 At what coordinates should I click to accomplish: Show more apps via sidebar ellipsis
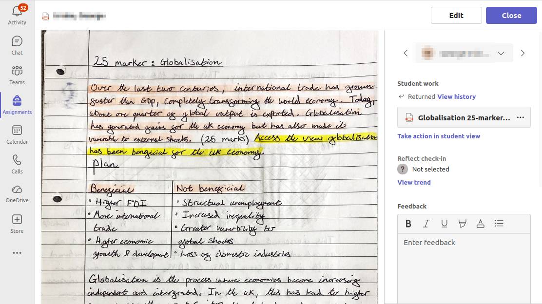pyautogui.click(x=17, y=253)
